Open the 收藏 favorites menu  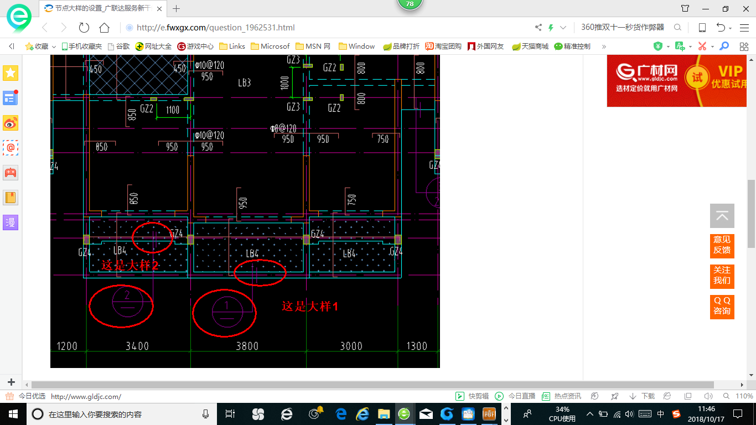(40, 46)
